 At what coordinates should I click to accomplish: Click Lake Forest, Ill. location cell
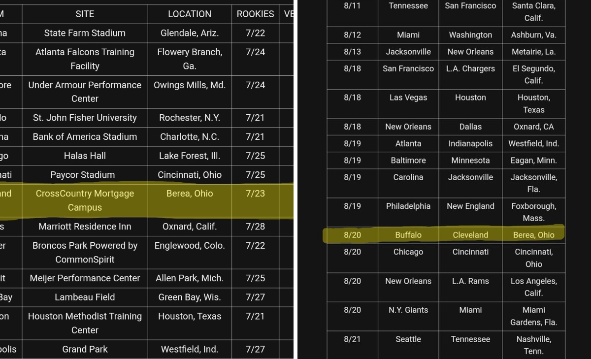click(190, 156)
